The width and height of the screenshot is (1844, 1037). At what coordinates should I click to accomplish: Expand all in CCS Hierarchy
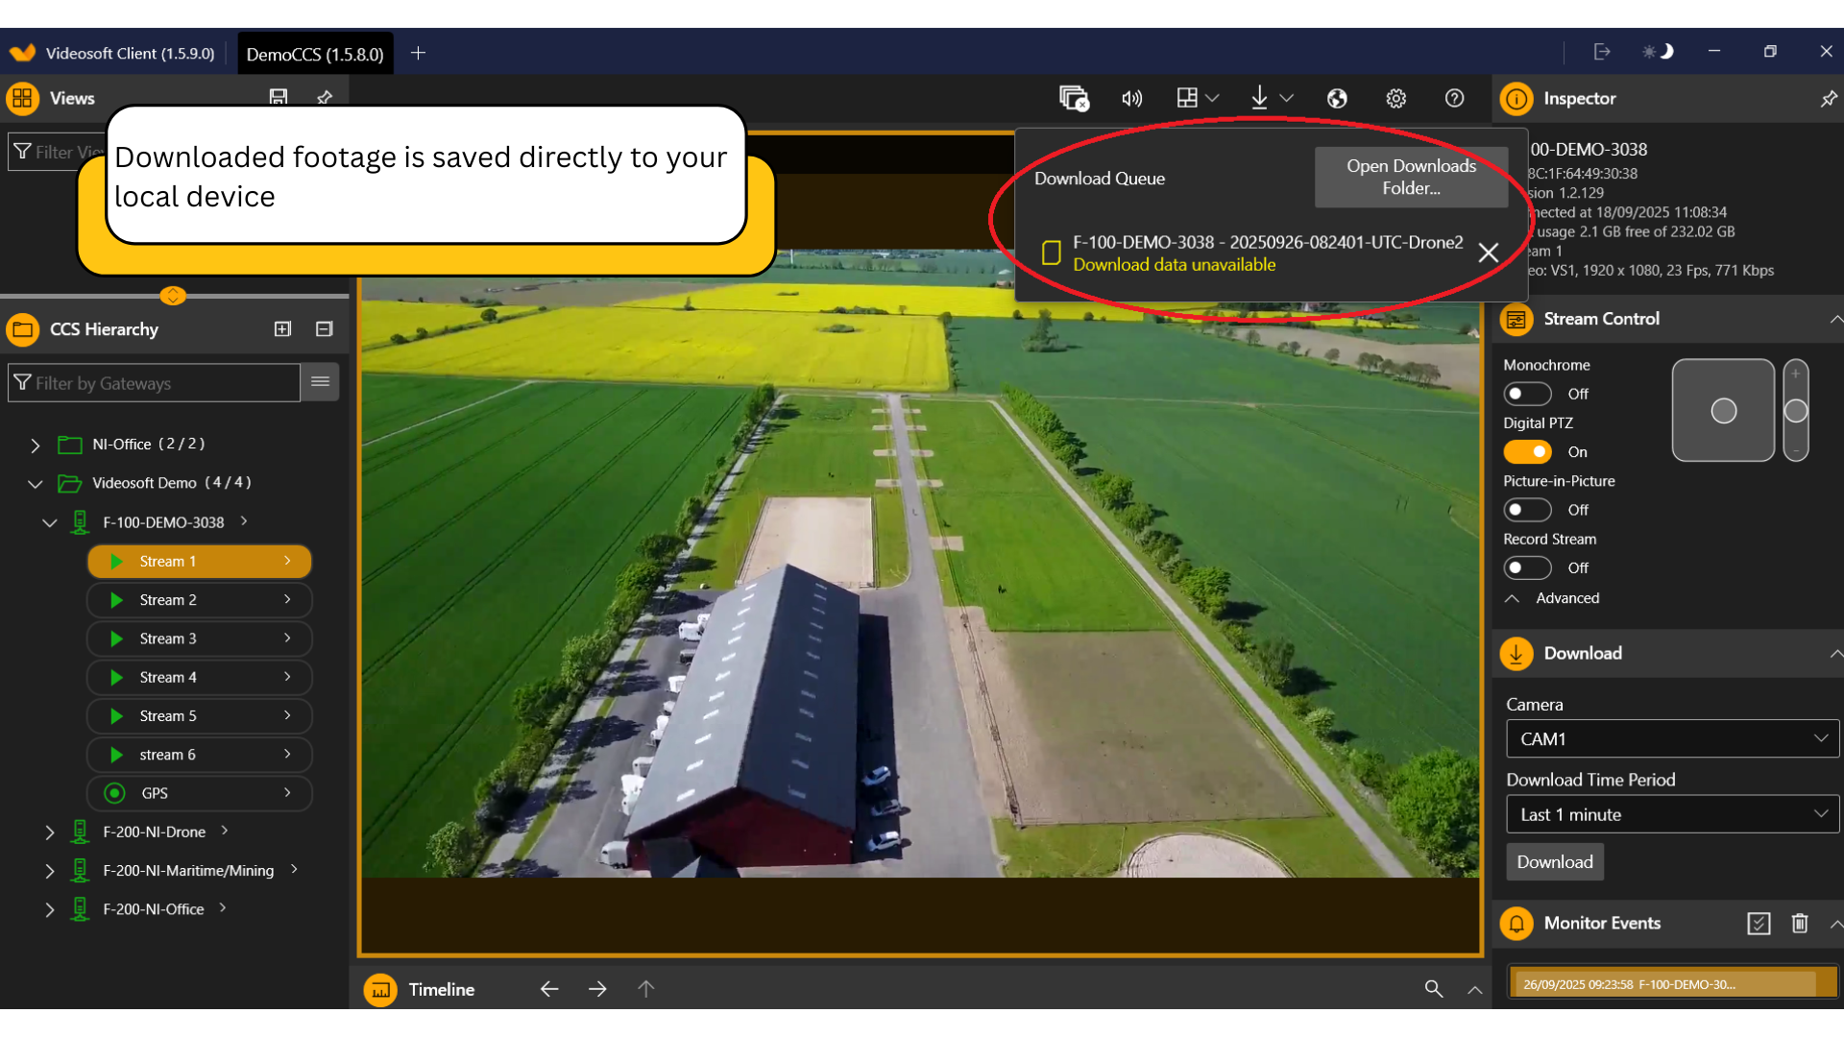coord(282,328)
